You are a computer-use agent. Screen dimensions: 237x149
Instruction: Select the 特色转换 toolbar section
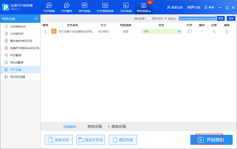pyautogui.click(x=143, y=7)
